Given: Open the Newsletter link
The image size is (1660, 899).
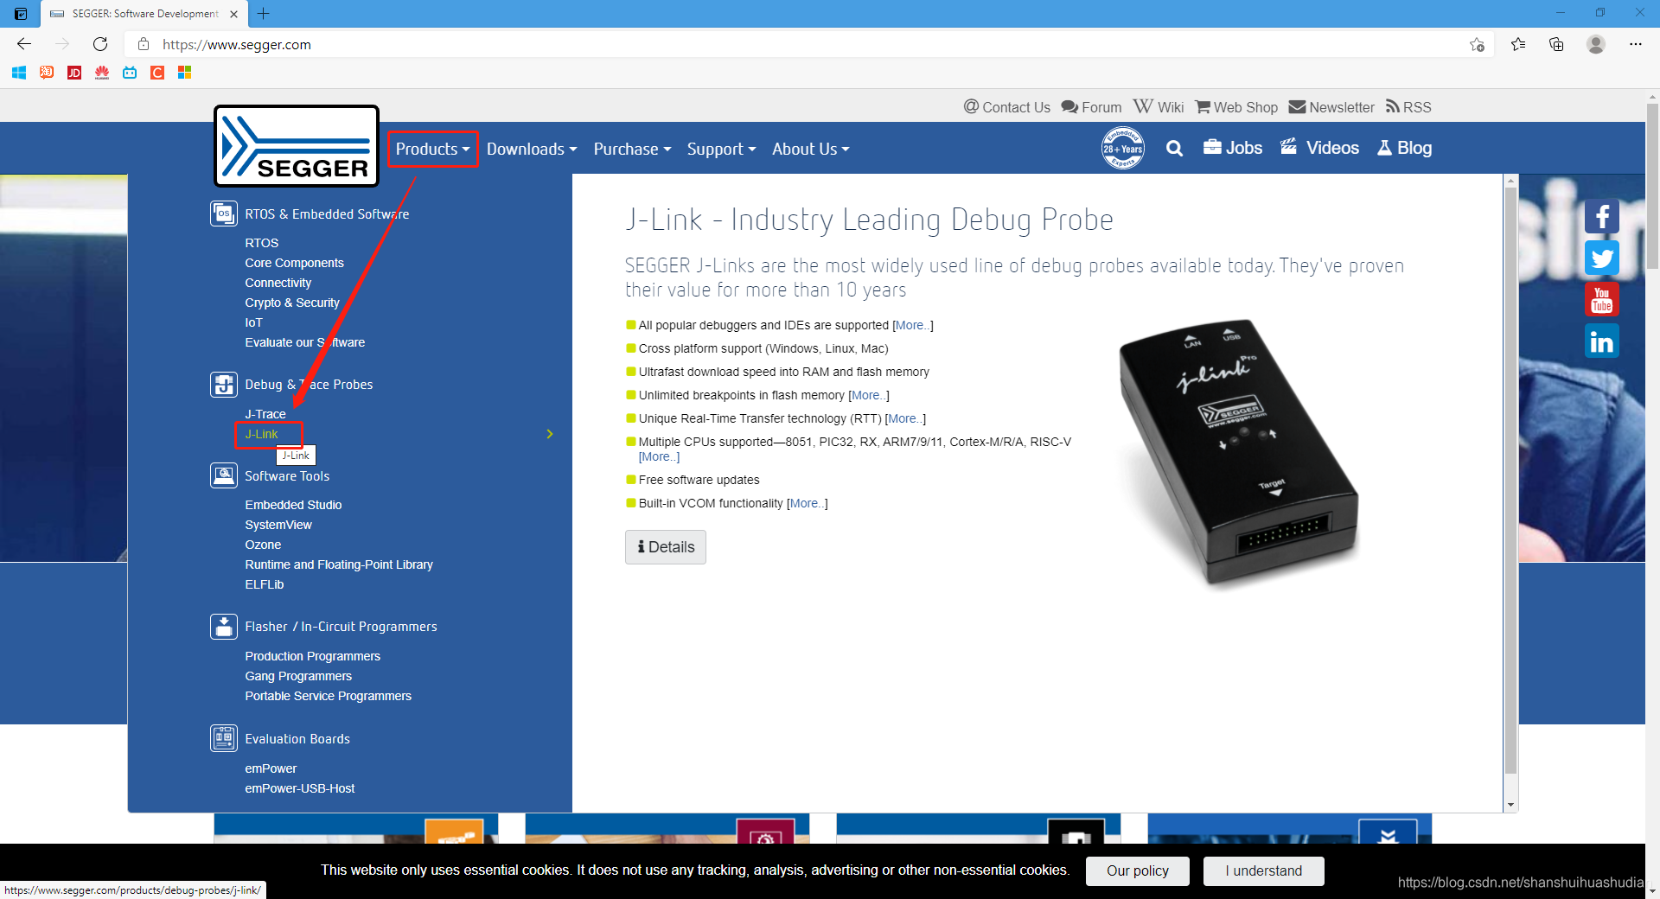Looking at the screenshot, I should (x=1331, y=107).
